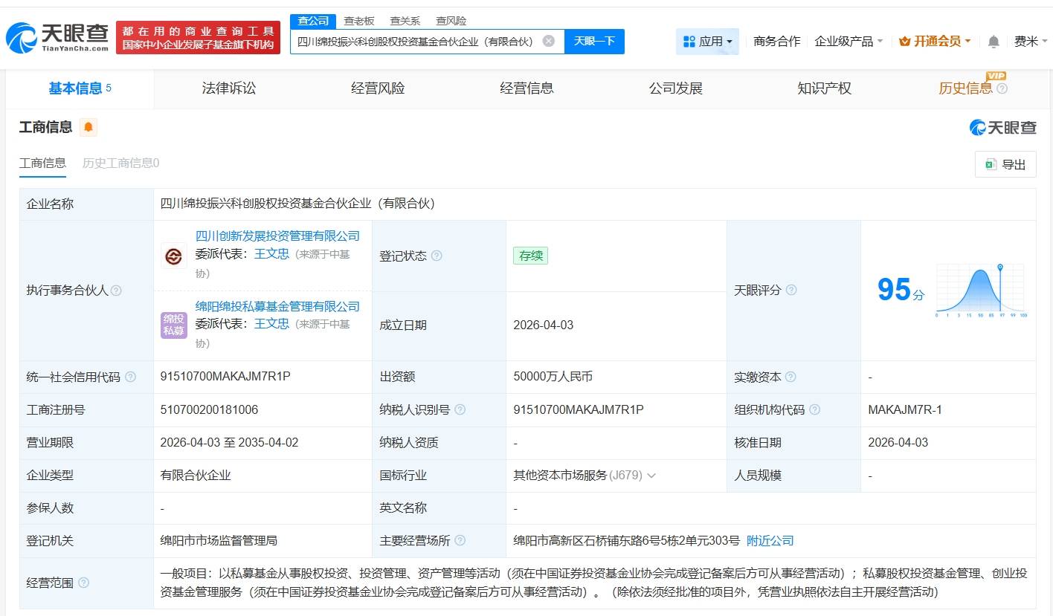Click the help icon next to 登记状态

[437, 256]
